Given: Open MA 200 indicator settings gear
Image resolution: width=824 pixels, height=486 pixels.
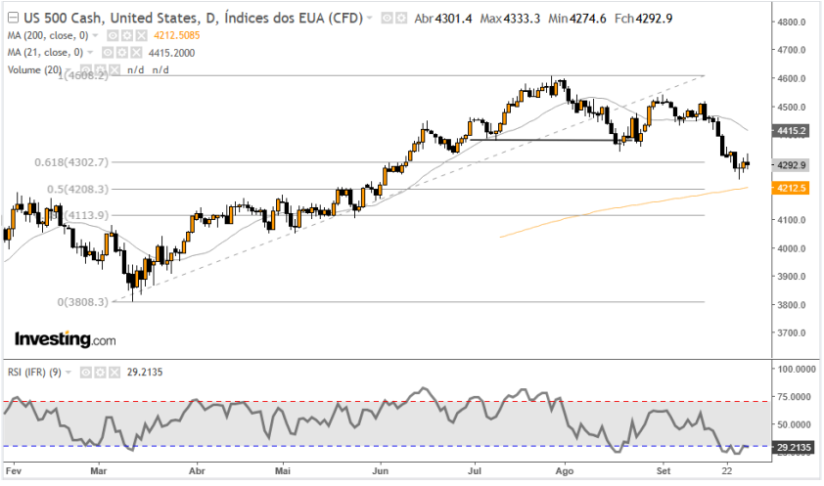Looking at the screenshot, I should coord(125,35).
